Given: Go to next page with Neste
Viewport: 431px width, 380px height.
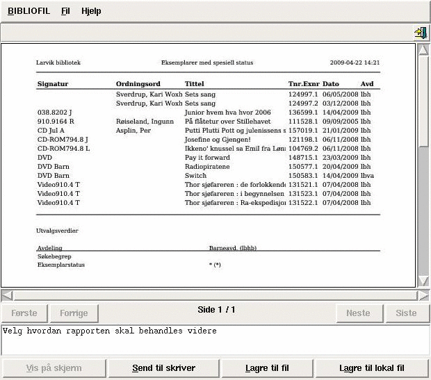Looking at the screenshot, I should 358,313.
